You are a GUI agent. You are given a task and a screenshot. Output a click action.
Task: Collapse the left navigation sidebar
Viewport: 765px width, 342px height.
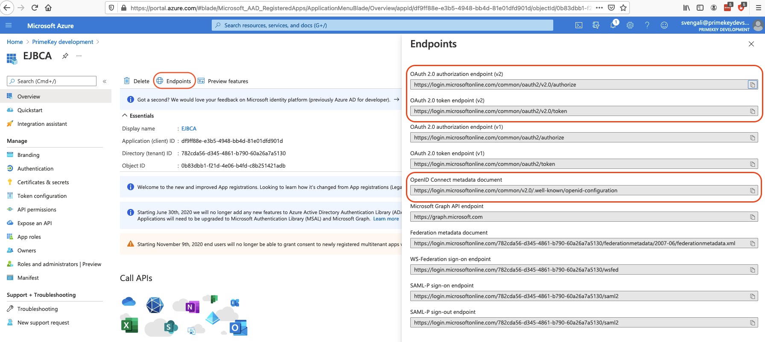tap(105, 81)
